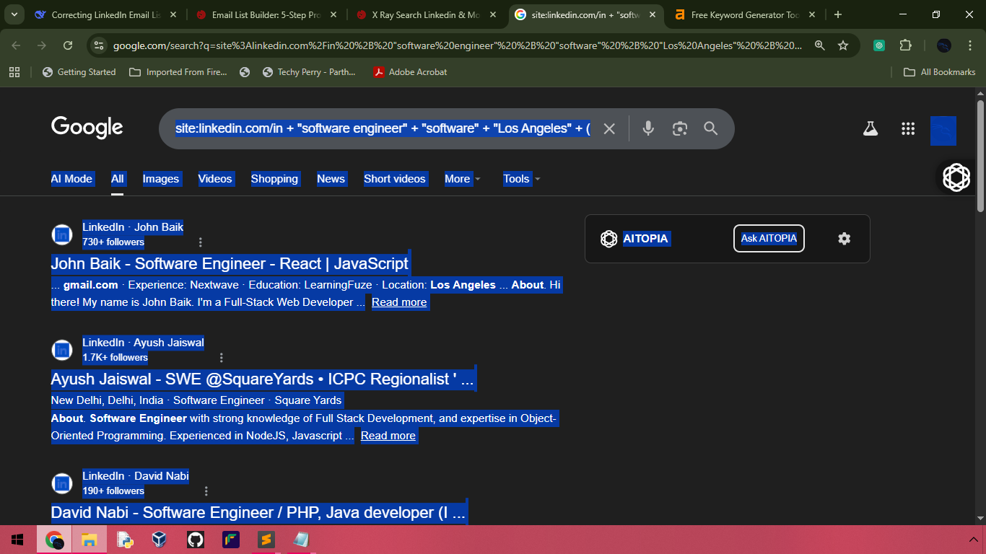Click Read more on Ayush Jaiswal result
The width and height of the screenshot is (986, 554).
[x=388, y=436]
